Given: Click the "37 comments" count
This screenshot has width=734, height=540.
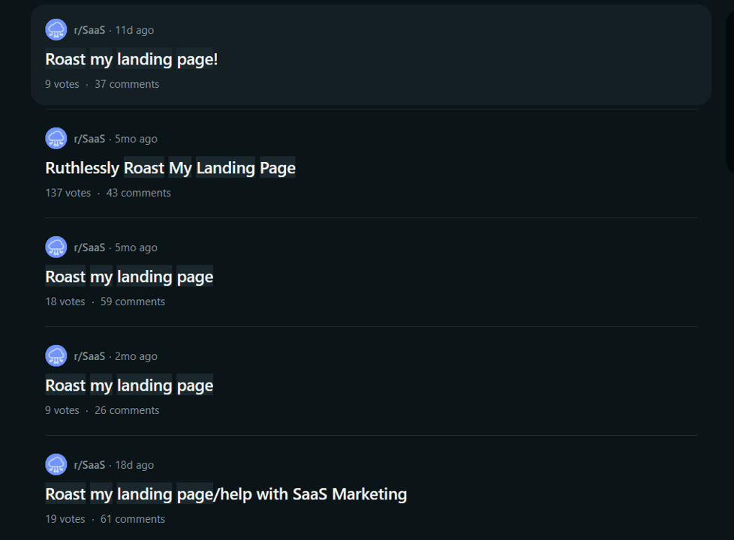Looking at the screenshot, I should click(127, 84).
